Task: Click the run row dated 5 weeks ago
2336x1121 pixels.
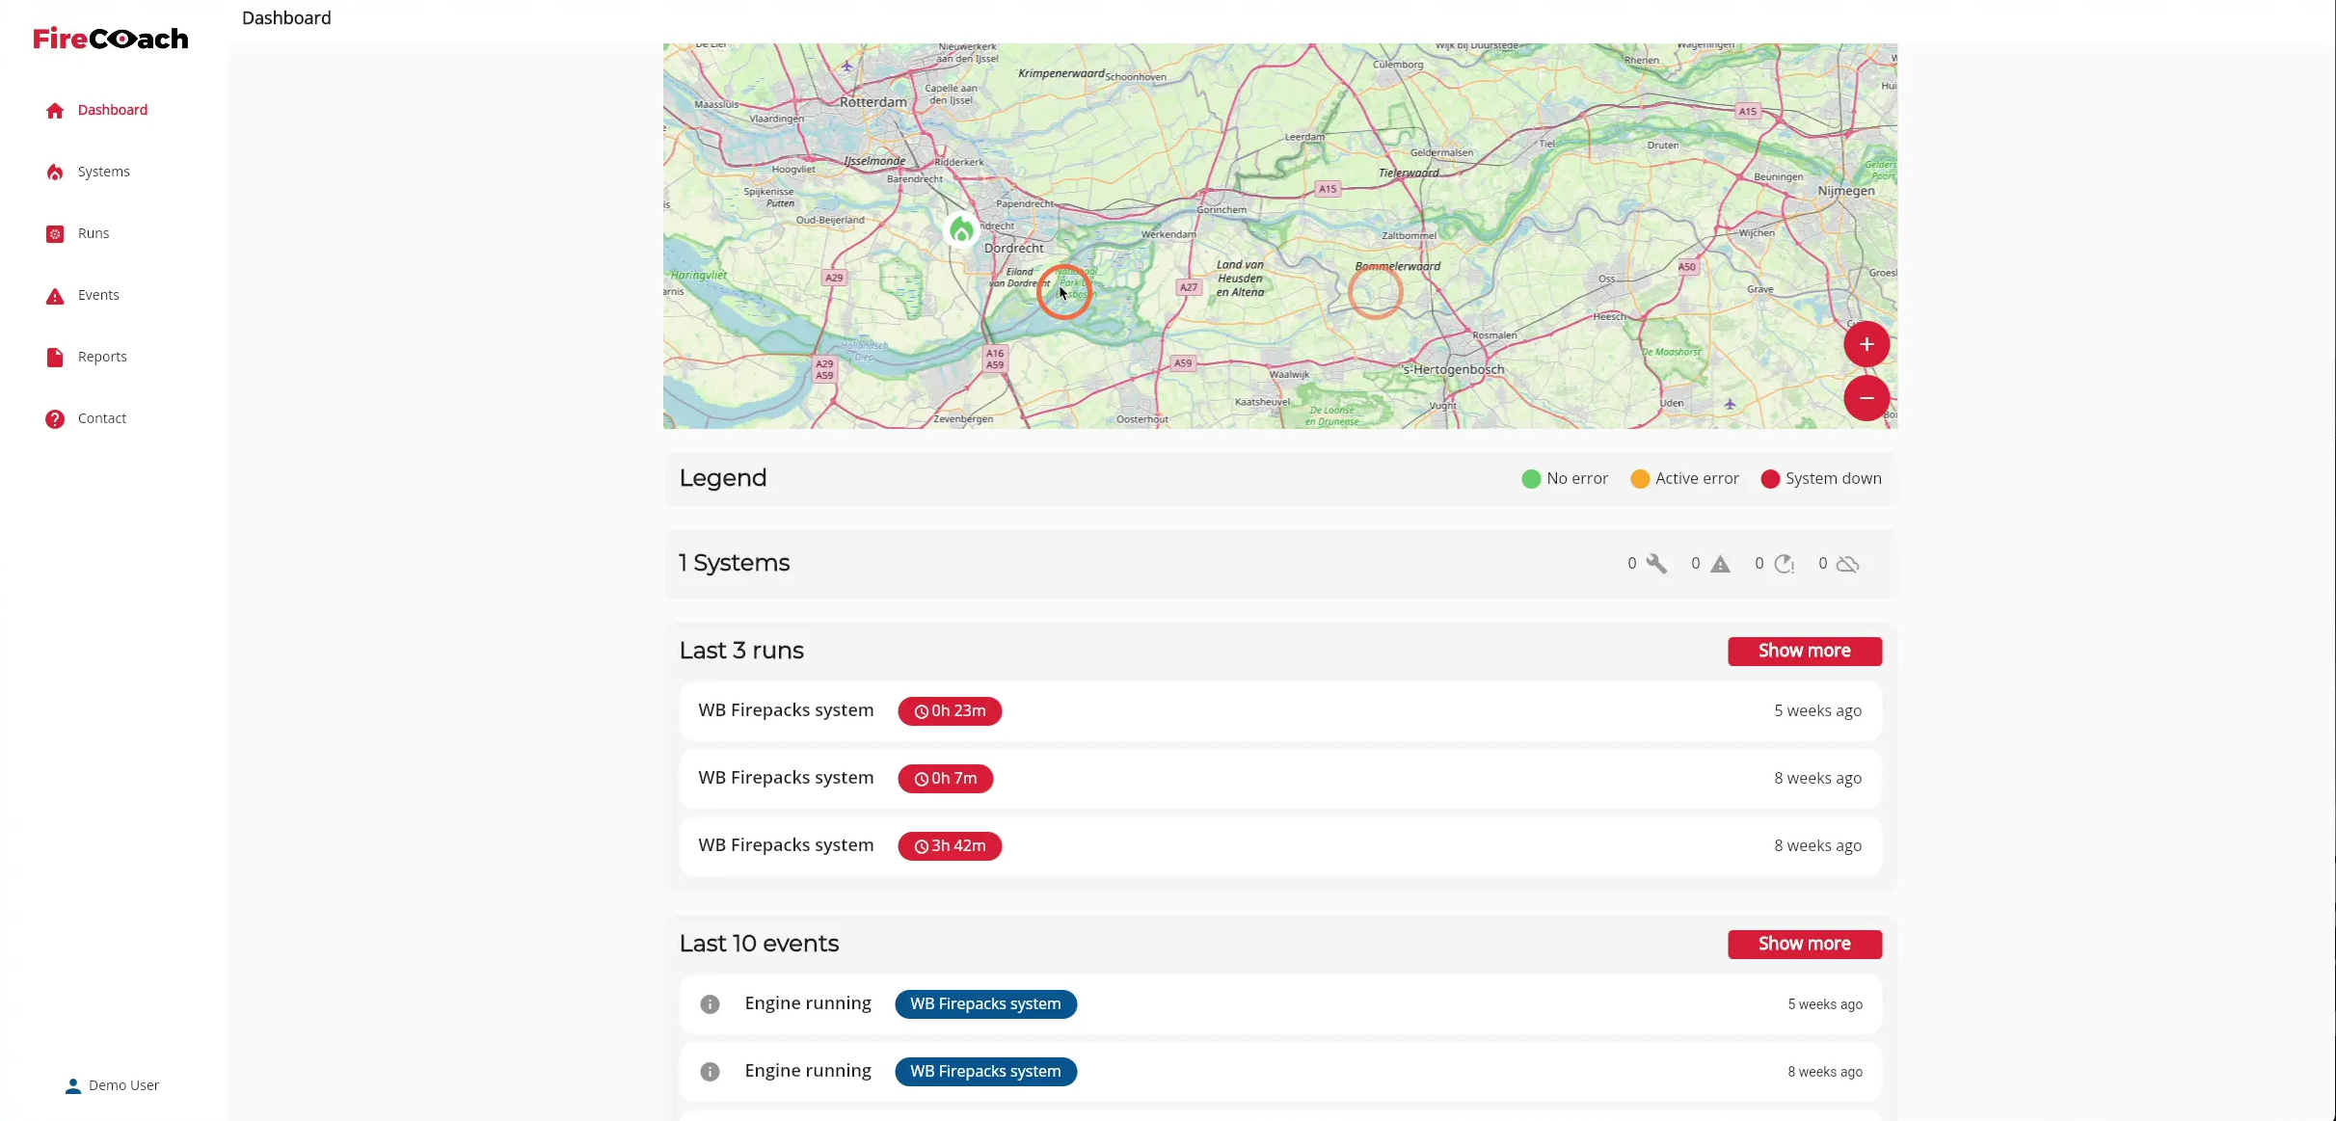Action: click(1280, 711)
